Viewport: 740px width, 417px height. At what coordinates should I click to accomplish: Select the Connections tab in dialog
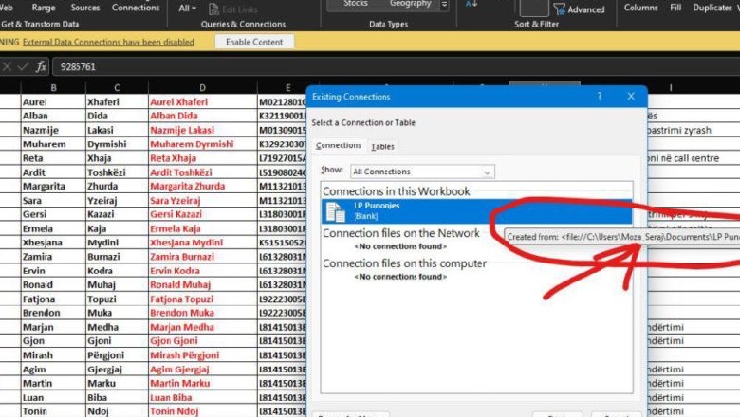[339, 146]
